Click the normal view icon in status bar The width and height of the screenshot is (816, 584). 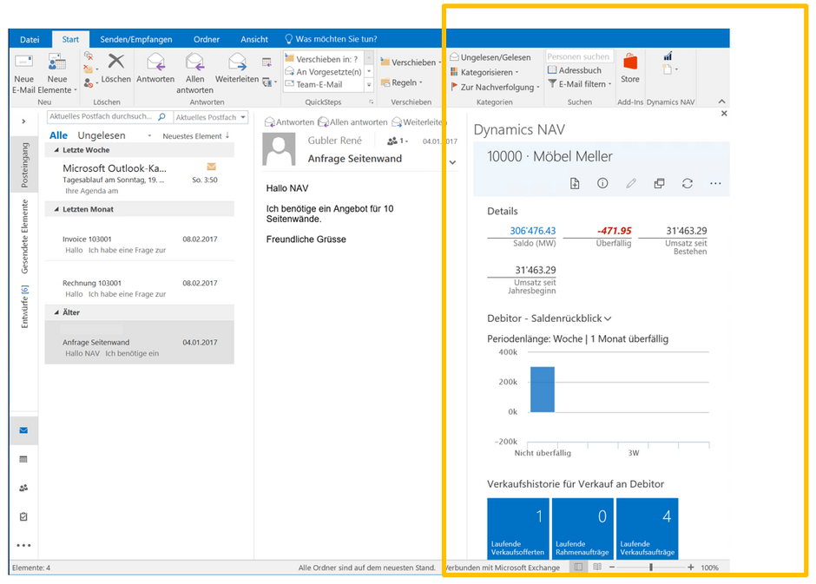click(x=578, y=568)
